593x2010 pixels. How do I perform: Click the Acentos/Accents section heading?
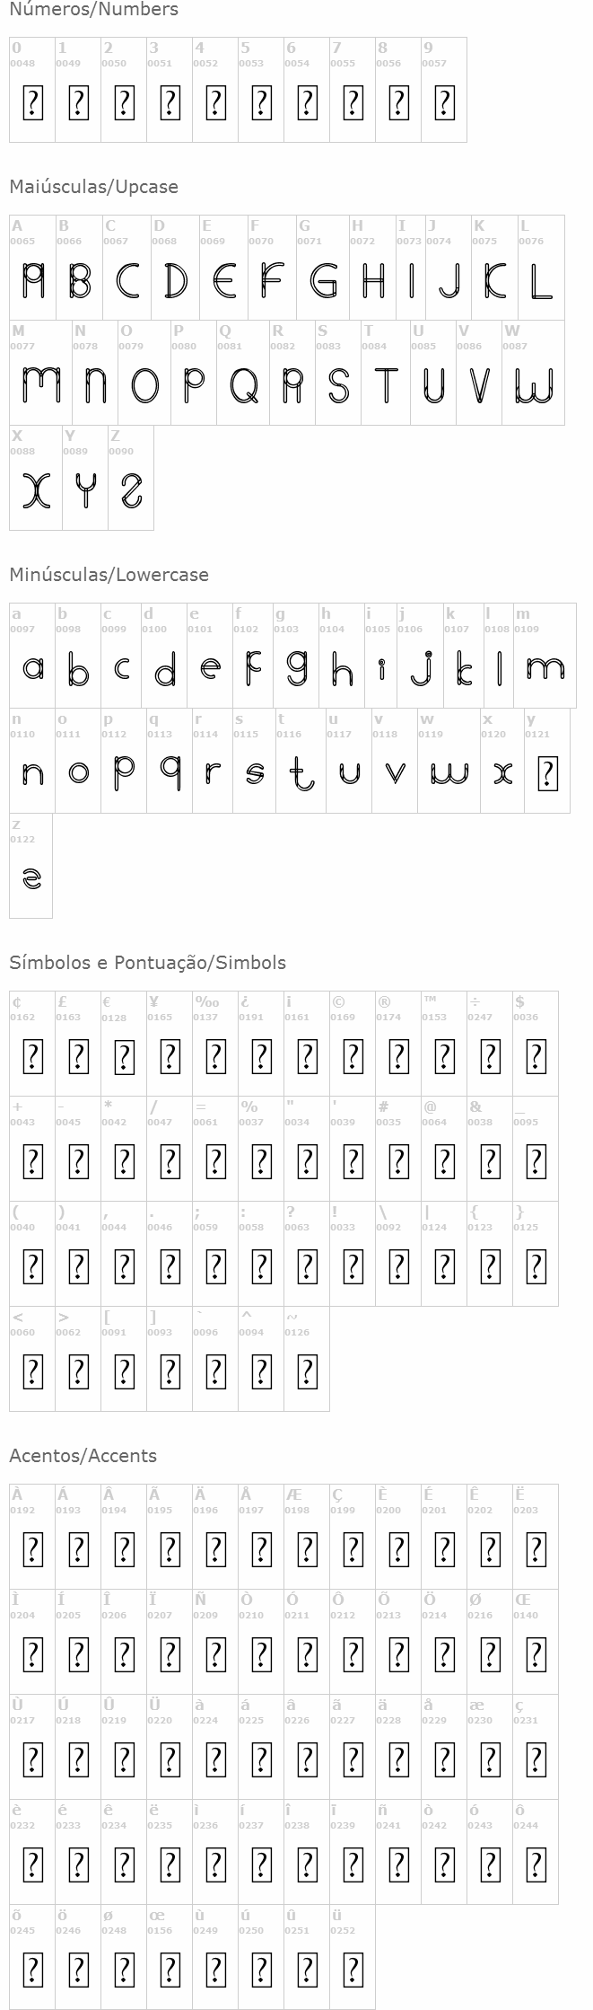pos(83,1456)
